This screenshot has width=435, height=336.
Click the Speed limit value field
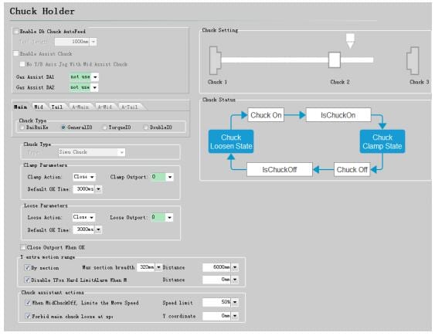217,302
